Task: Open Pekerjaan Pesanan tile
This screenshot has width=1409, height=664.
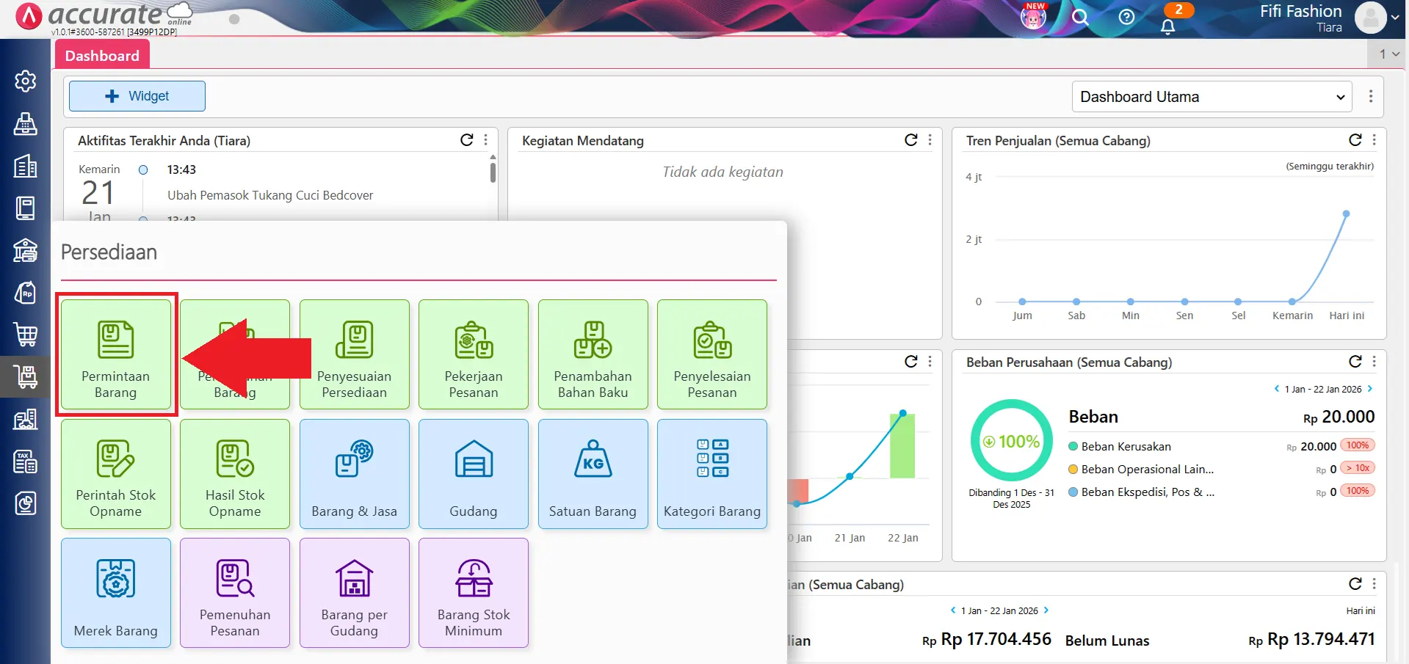Action: 473,354
